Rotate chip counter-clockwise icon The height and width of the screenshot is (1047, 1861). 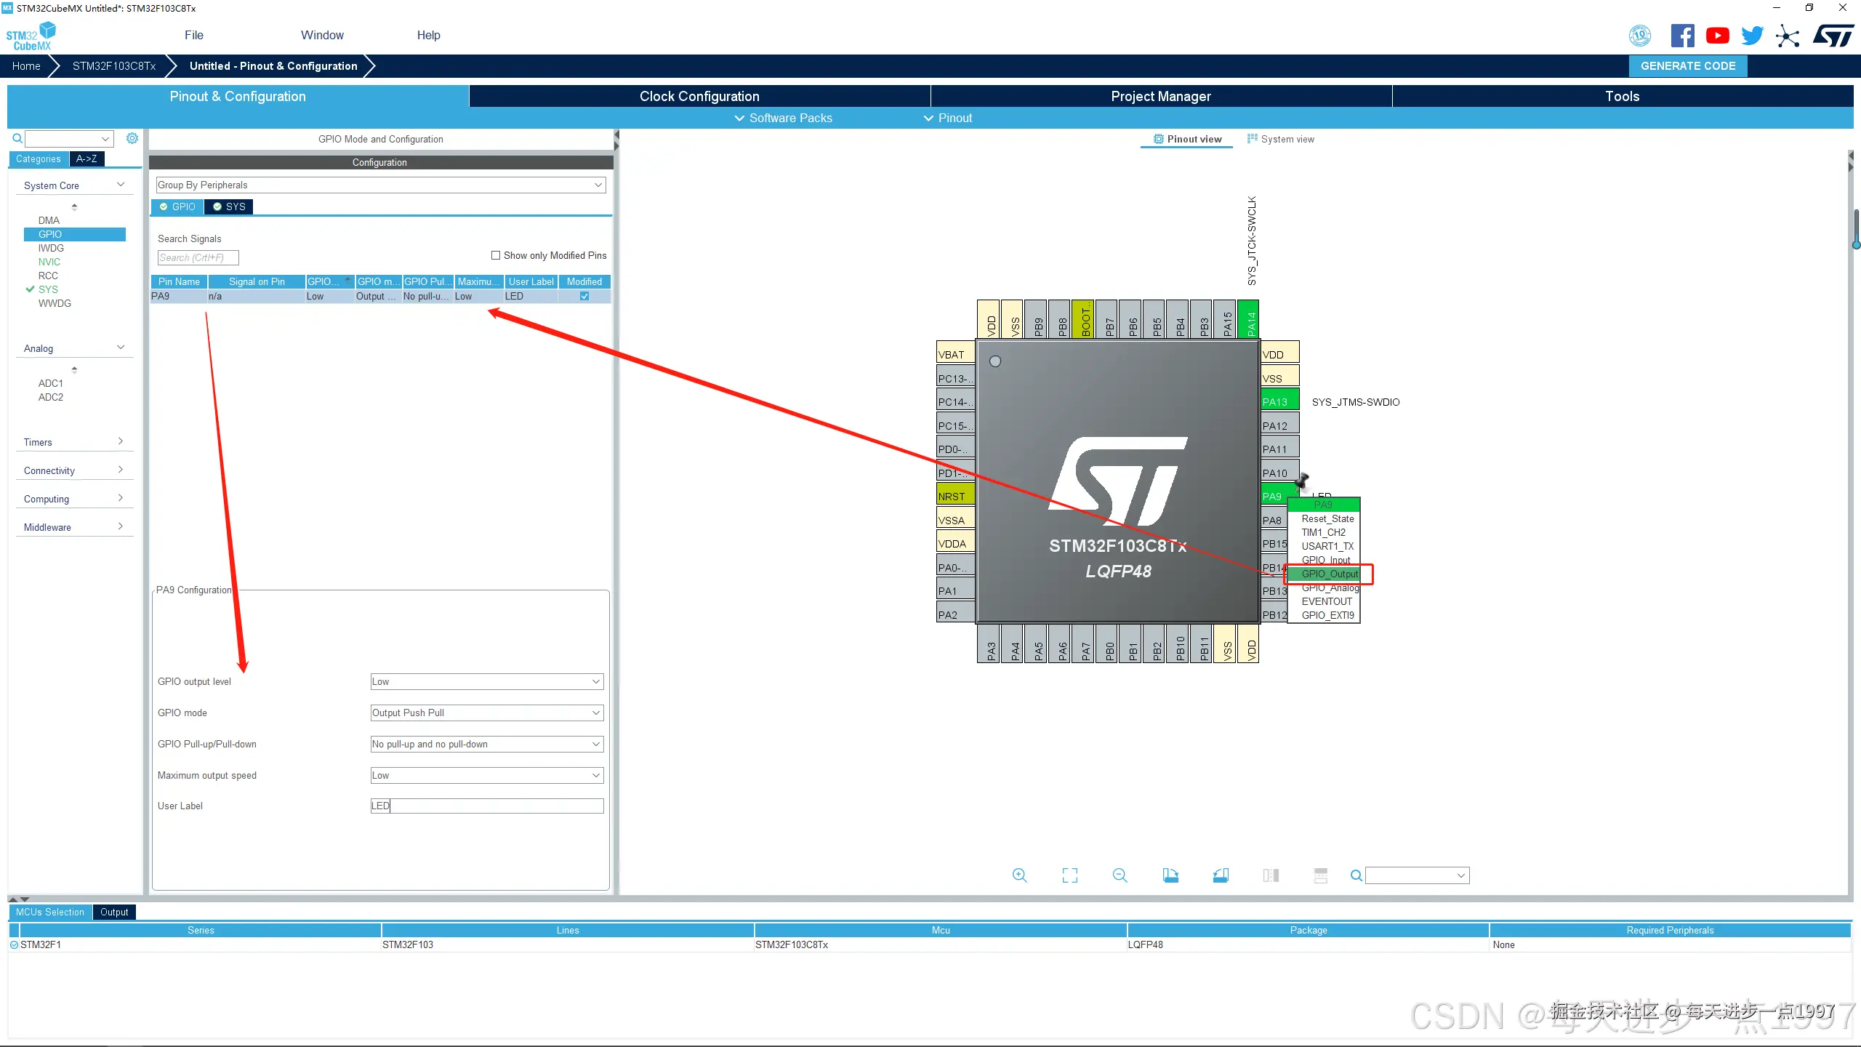(x=1221, y=875)
